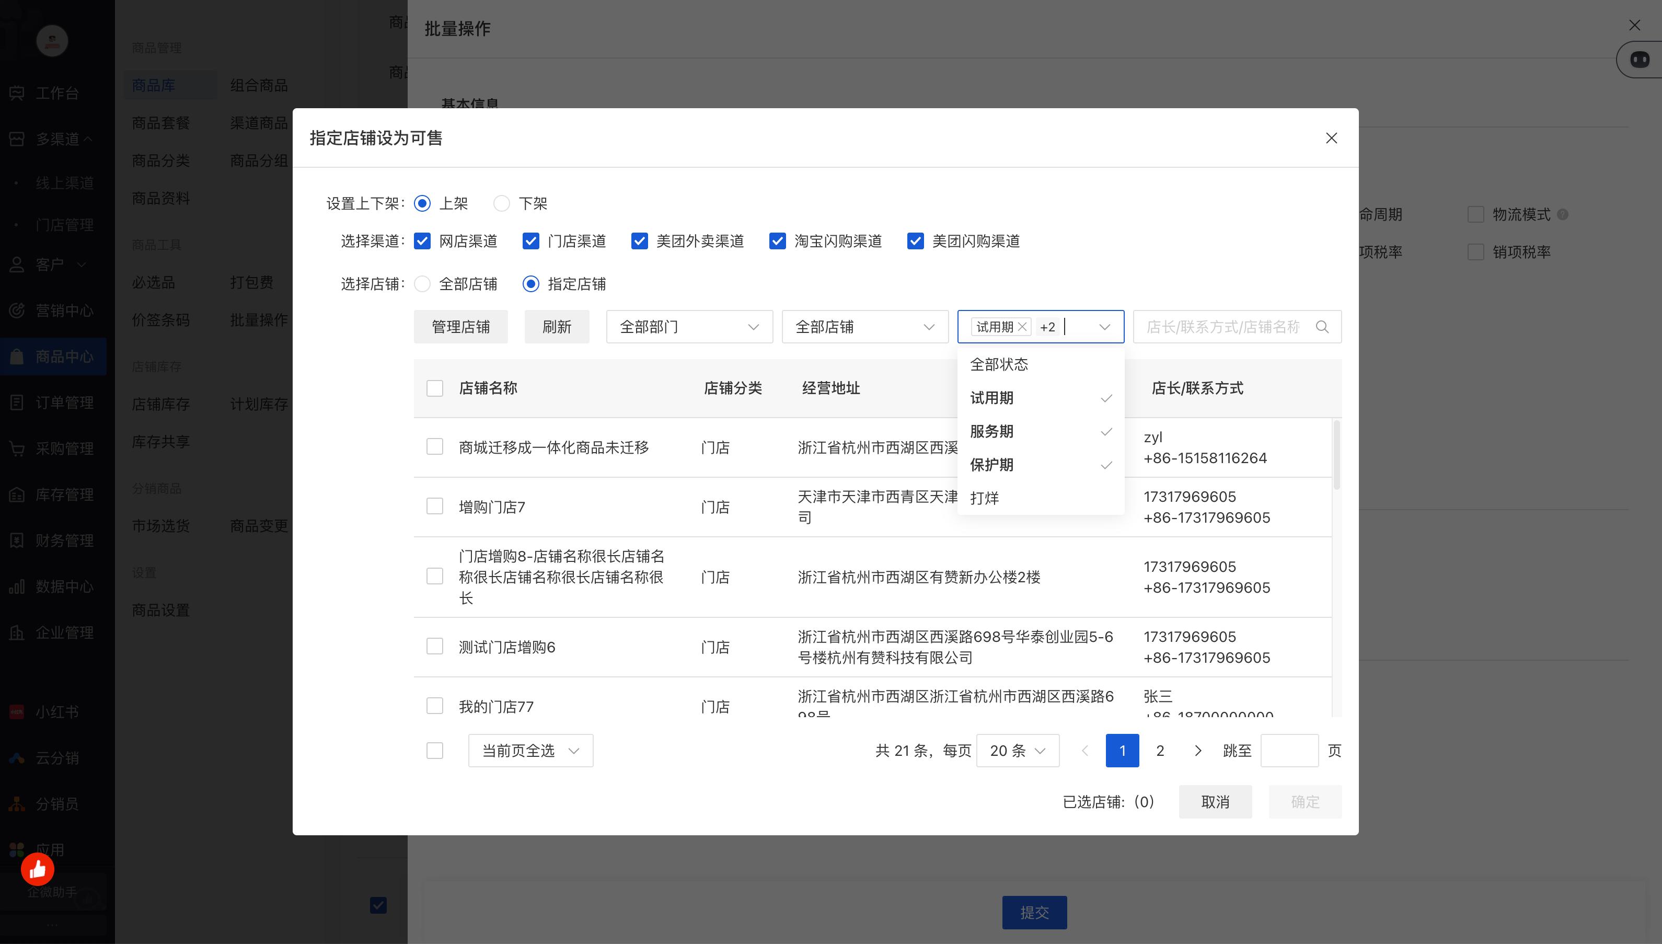Click the 刷新 button
The image size is (1662, 944).
coord(557,327)
